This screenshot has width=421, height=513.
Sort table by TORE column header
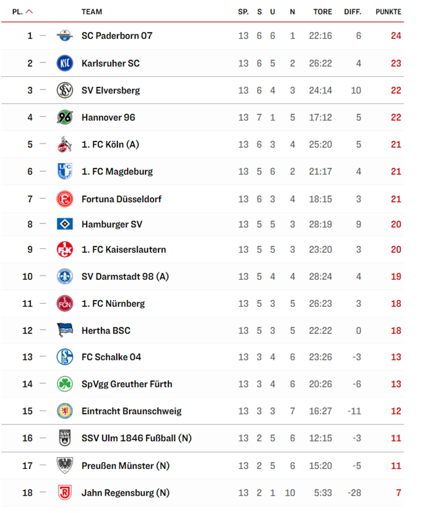click(x=323, y=12)
